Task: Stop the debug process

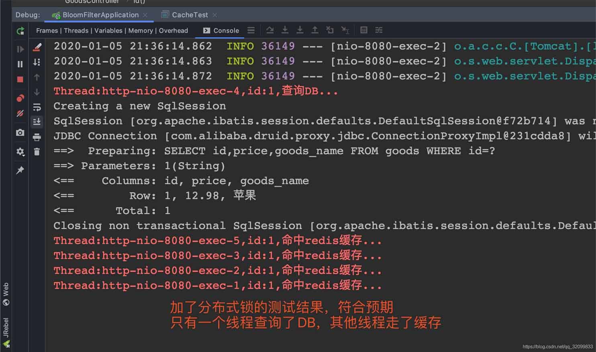Action: pos(20,79)
